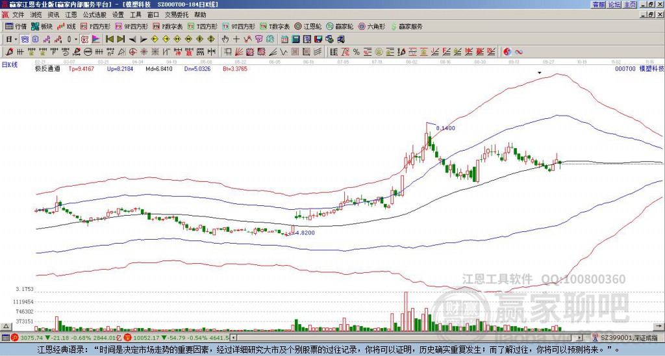Toggle the 权 adjusted-price button

pyautogui.click(x=84, y=40)
